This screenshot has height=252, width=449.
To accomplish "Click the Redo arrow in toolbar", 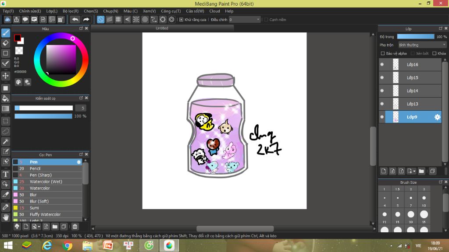I will click(x=86, y=19).
